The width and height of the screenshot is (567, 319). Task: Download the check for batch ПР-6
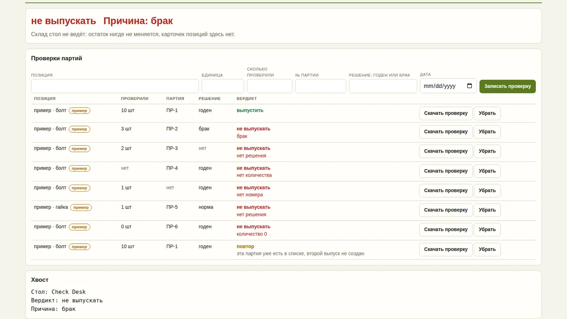(446, 230)
